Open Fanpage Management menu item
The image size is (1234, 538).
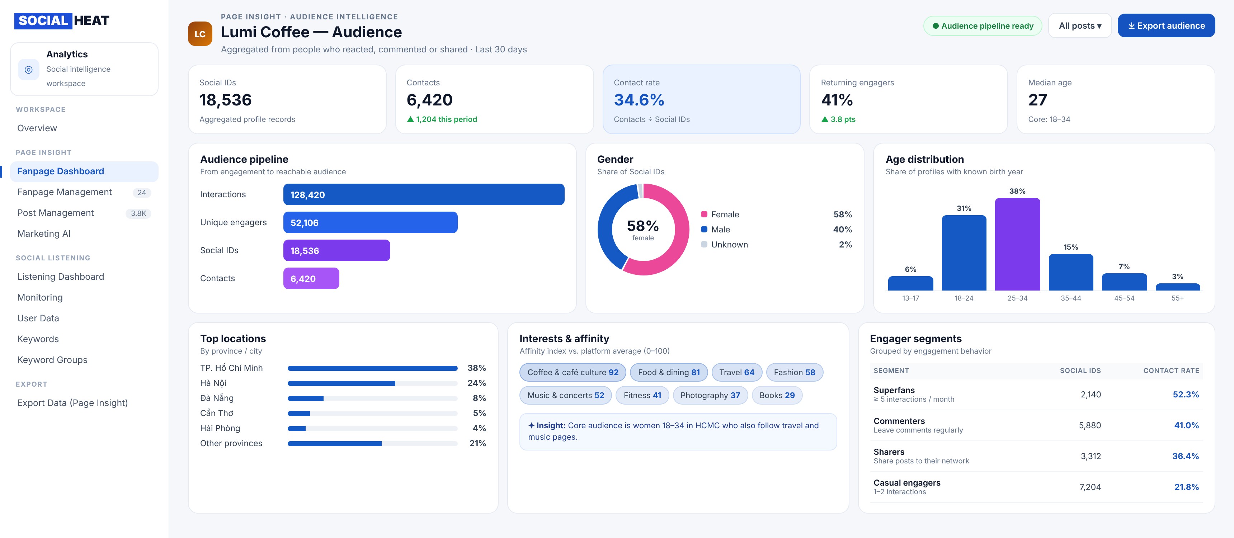[x=84, y=192]
